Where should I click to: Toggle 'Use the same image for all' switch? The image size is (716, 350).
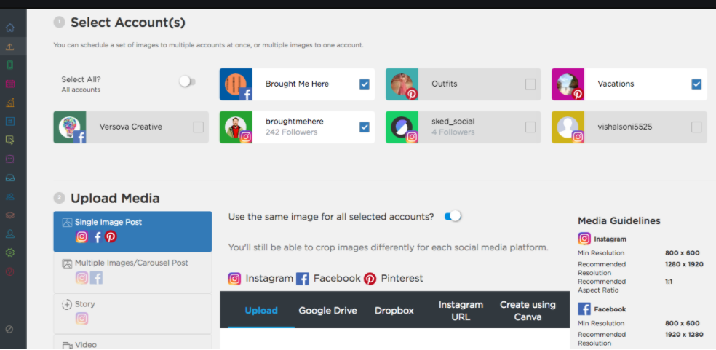point(453,216)
